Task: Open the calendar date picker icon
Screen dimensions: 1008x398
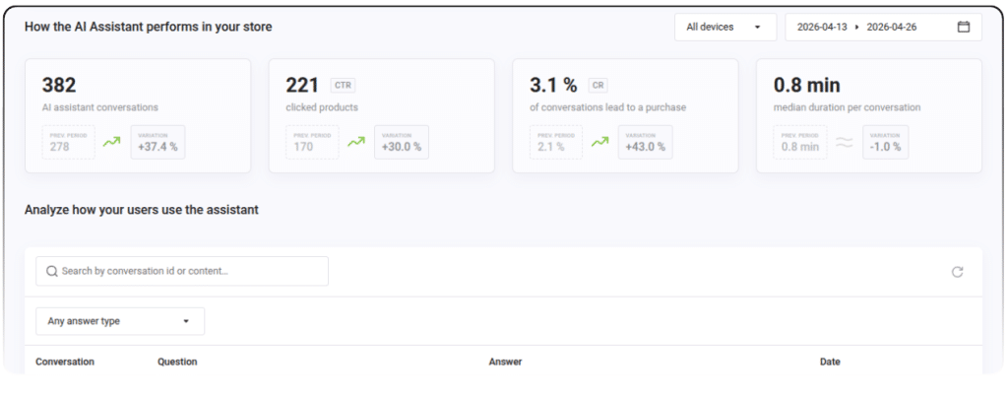Action: (963, 27)
